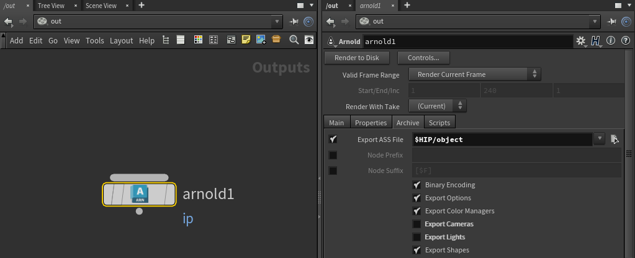Viewport: 635px width, 258px height.
Task: Enable Export Lights checkbox
Action: click(417, 237)
